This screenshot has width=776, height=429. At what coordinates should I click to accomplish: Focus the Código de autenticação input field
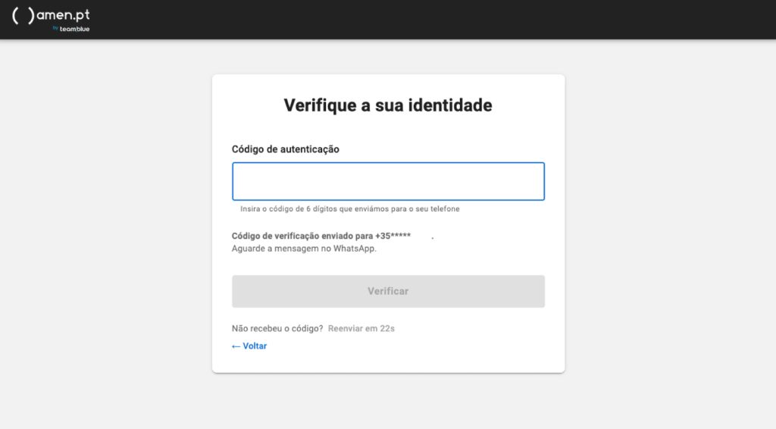[388, 181]
